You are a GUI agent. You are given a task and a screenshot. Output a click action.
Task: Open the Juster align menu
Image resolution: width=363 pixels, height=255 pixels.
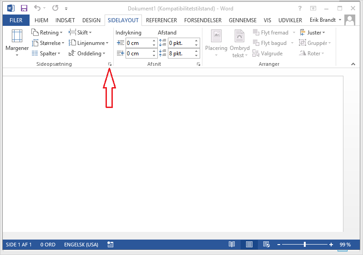(313, 33)
